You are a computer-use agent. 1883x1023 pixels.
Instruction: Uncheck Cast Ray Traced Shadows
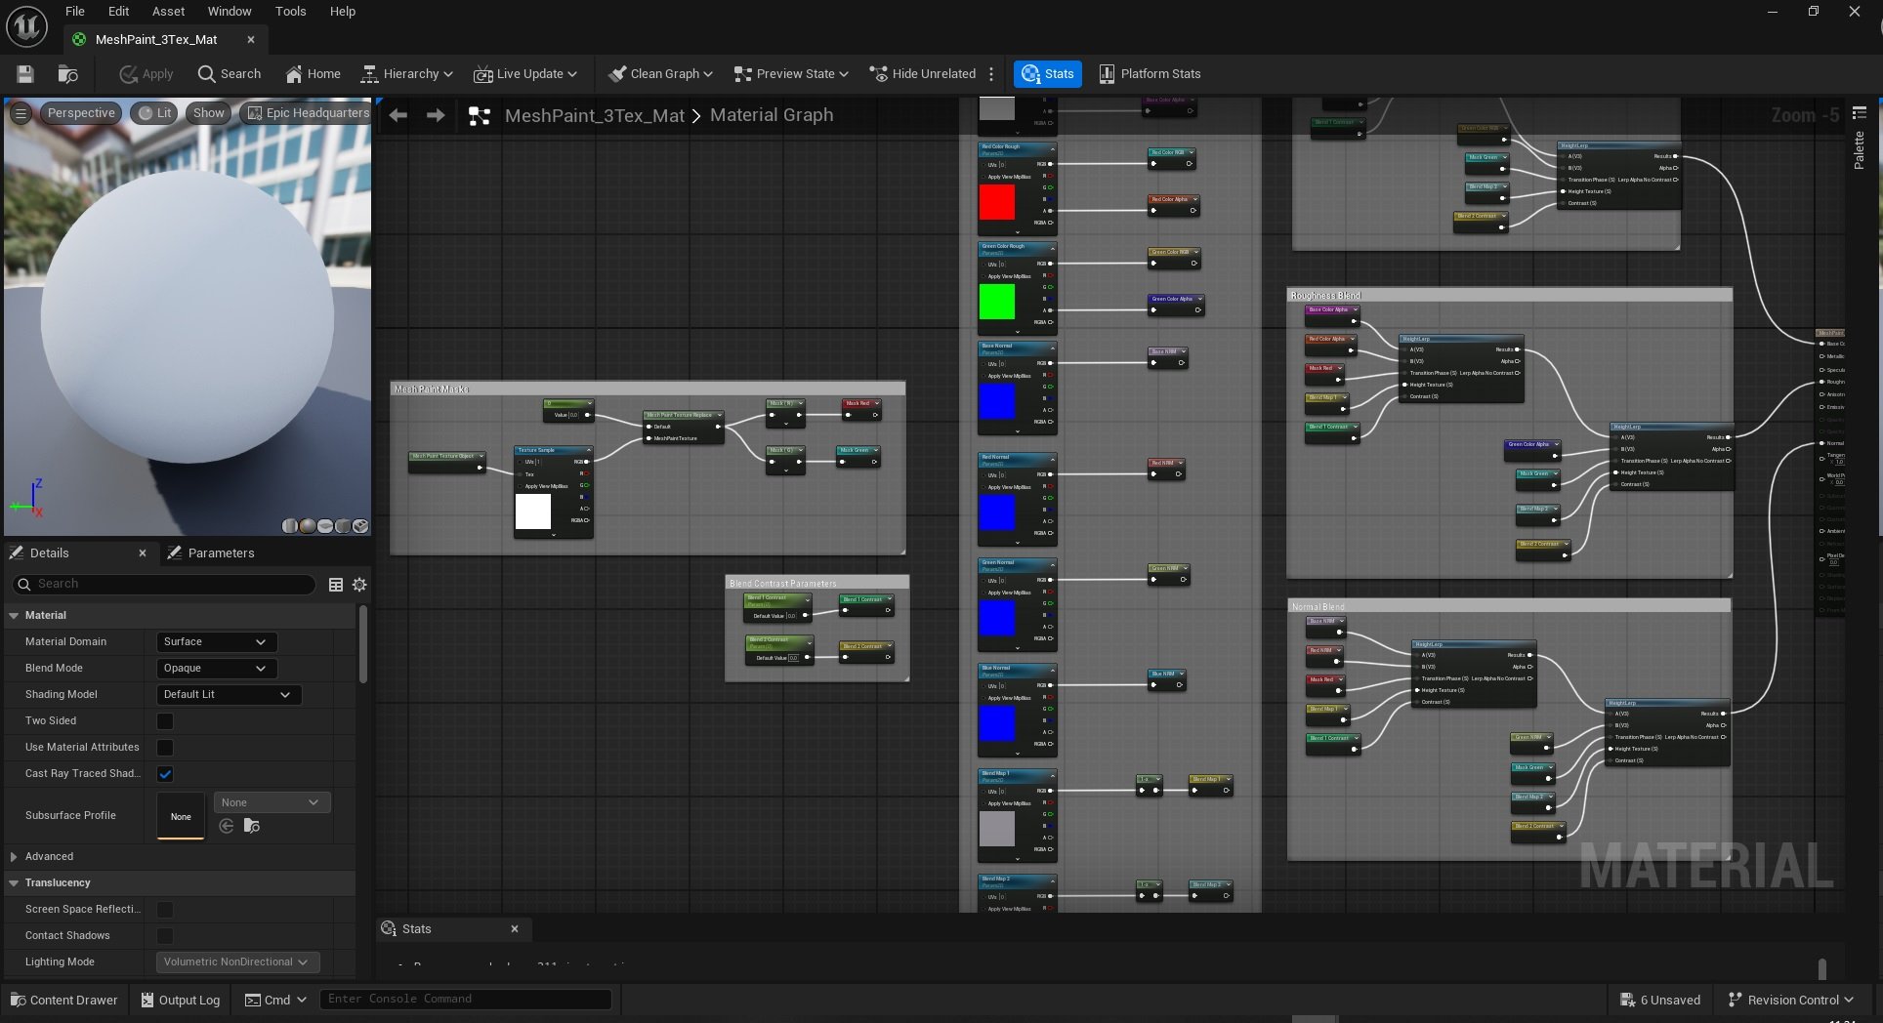[x=165, y=774]
